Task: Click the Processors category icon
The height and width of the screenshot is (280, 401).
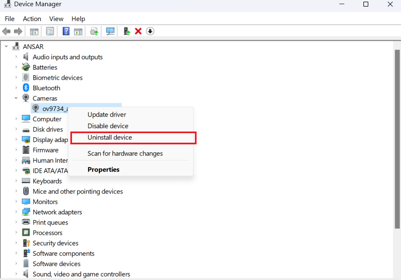Action: click(x=26, y=232)
